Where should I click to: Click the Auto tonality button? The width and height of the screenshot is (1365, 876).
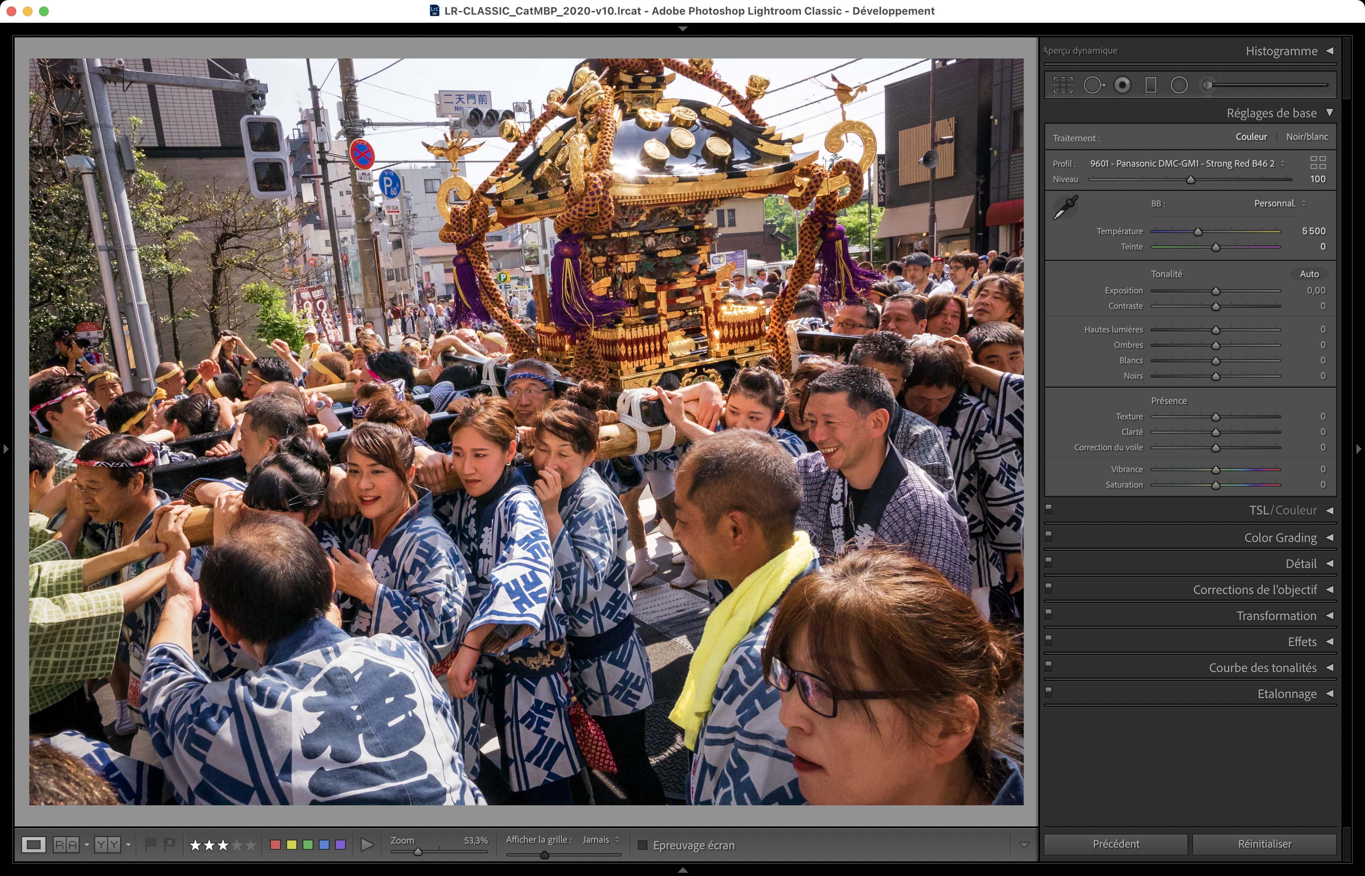coord(1309,274)
